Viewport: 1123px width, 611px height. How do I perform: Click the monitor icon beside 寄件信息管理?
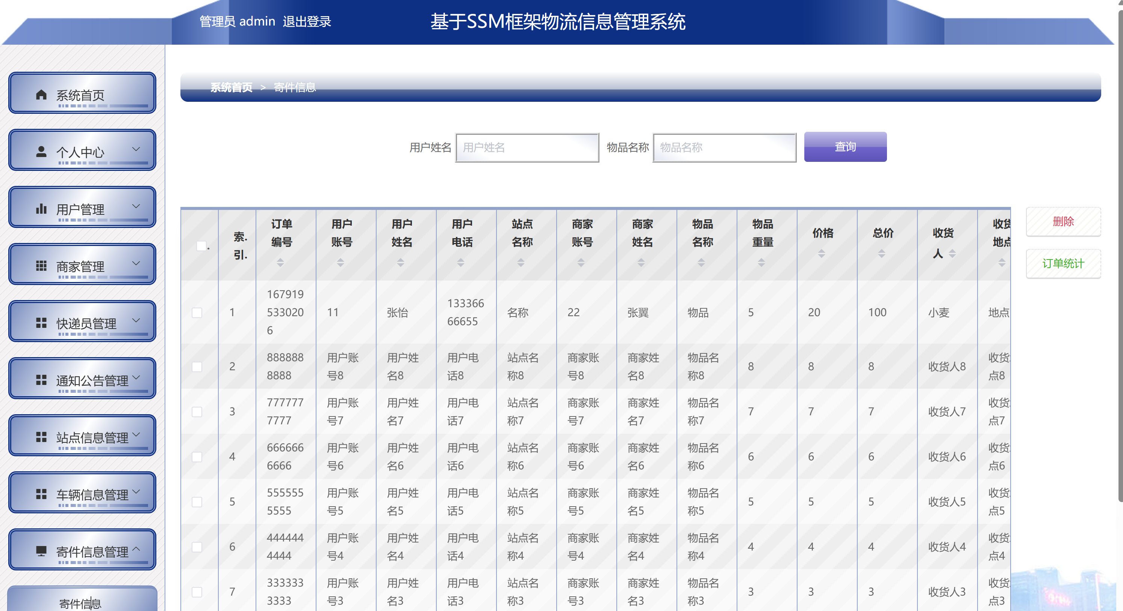pyautogui.click(x=41, y=551)
